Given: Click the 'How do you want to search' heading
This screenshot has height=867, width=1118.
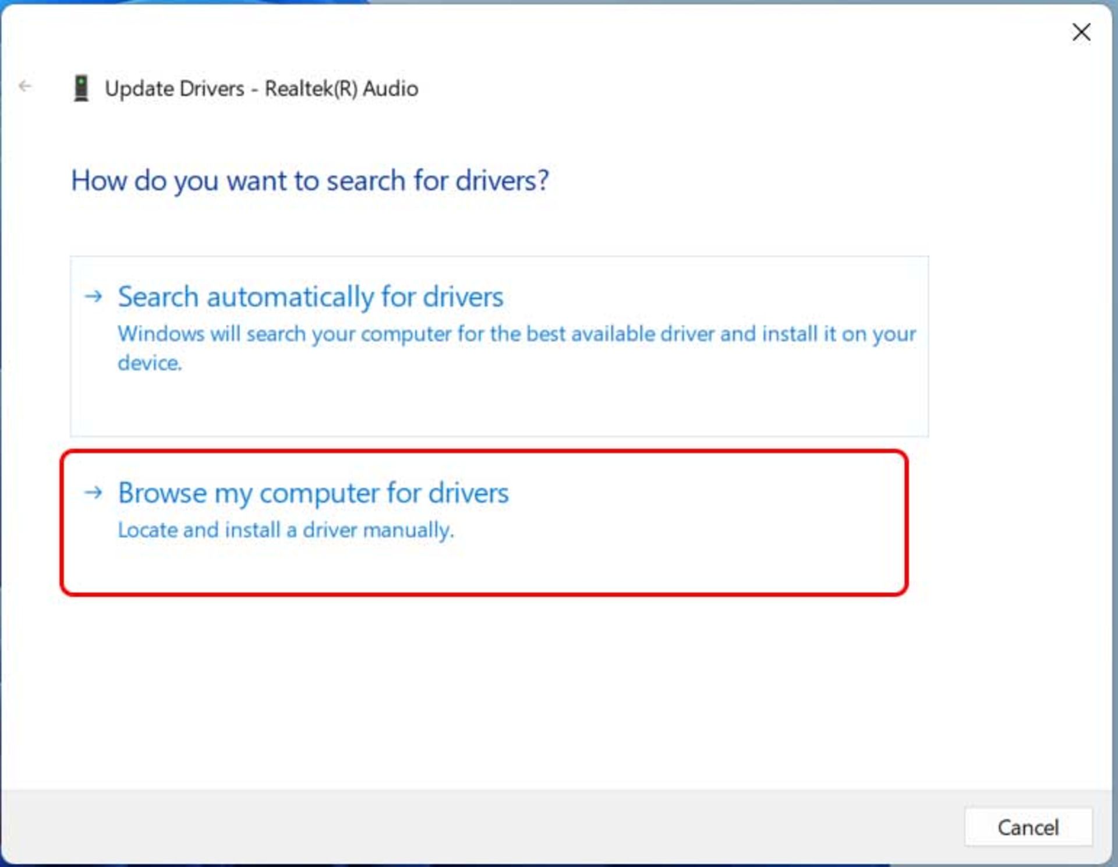Looking at the screenshot, I should [309, 181].
